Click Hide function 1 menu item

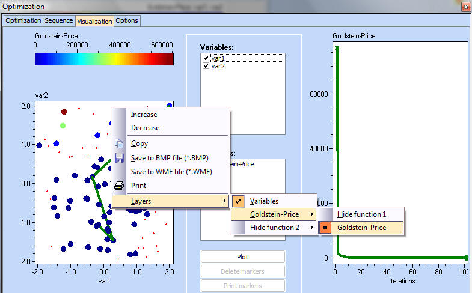[361, 214]
